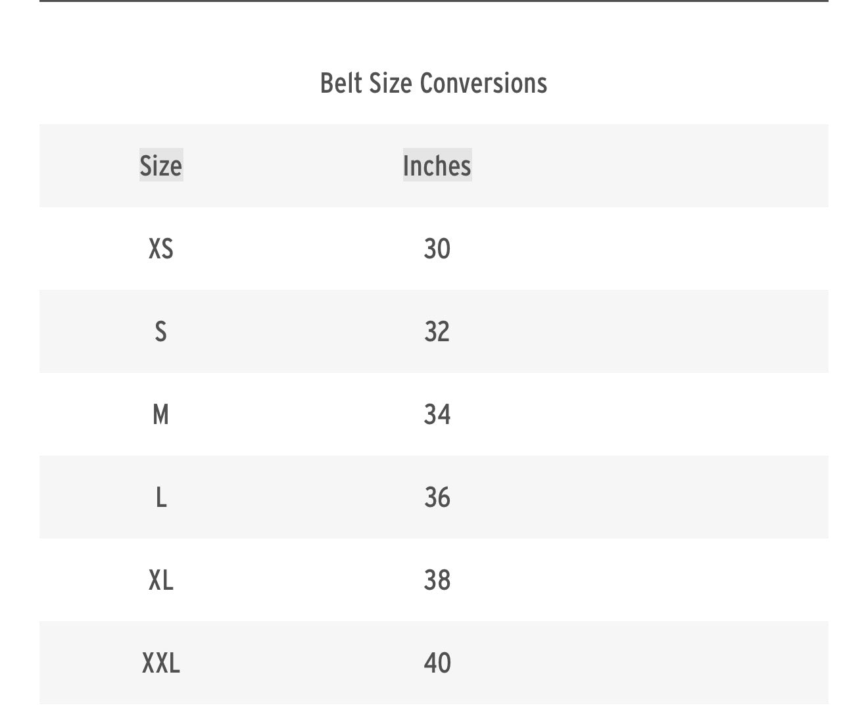This screenshot has width=868, height=716.
Task: Click the 40 inches value
Action: click(437, 663)
